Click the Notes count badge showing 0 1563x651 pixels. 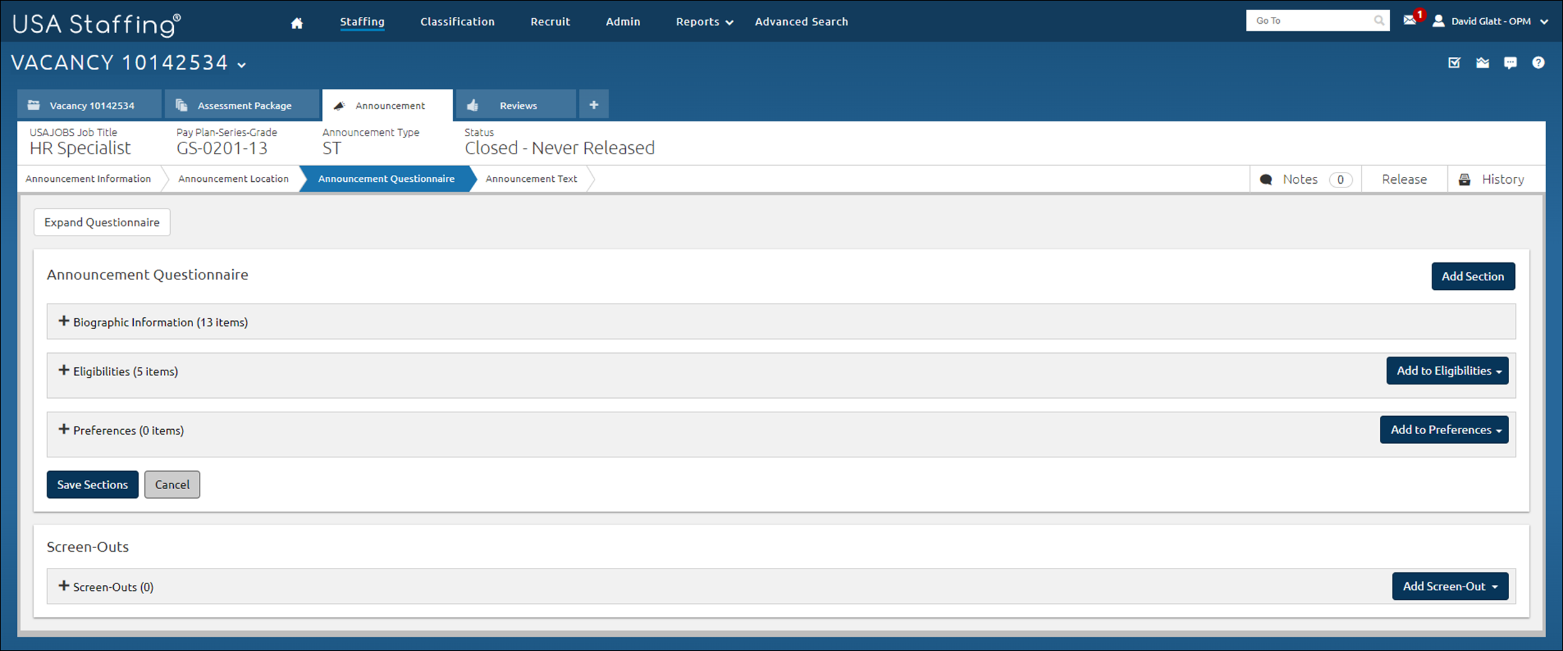click(x=1340, y=180)
